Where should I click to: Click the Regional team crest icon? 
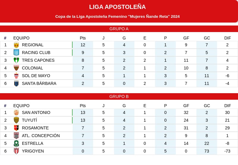pos(16,45)
